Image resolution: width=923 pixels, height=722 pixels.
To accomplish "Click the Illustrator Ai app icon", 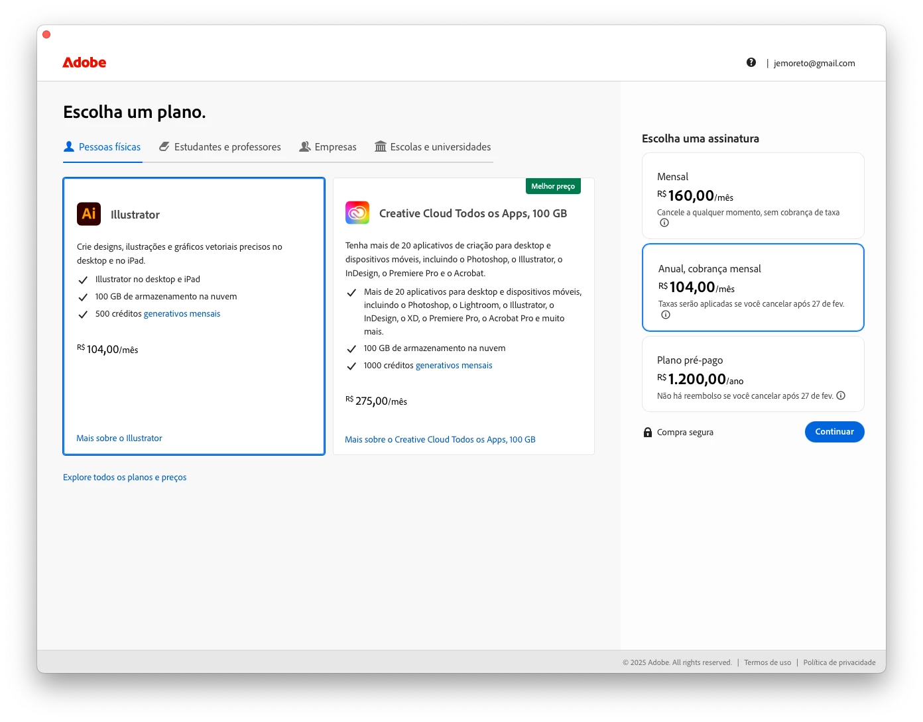I will 89,214.
